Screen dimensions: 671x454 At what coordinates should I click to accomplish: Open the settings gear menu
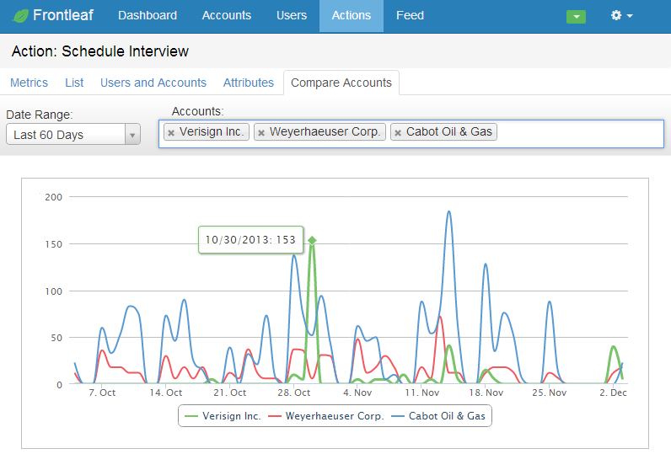pos(621,16)
